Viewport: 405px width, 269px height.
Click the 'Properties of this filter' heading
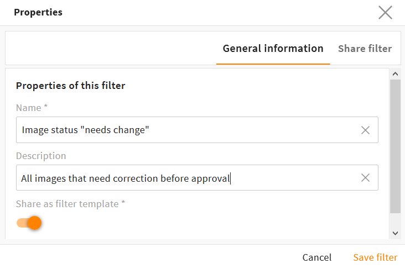coord(70,86)
